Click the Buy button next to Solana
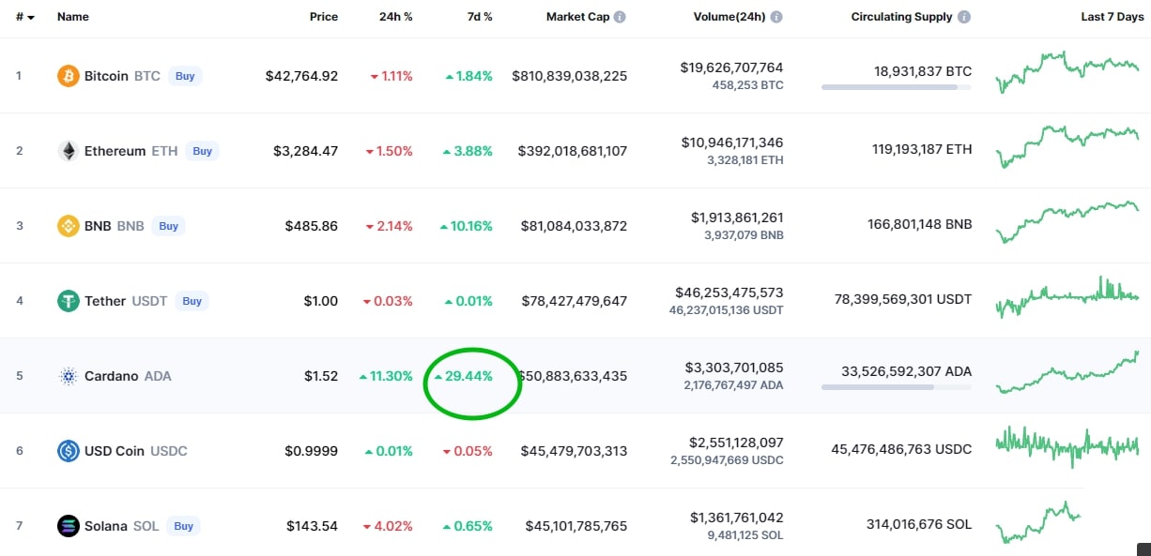 point(183,526)
